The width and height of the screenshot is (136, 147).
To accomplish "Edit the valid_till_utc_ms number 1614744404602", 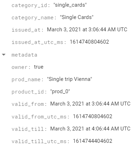I will point(93,141).
